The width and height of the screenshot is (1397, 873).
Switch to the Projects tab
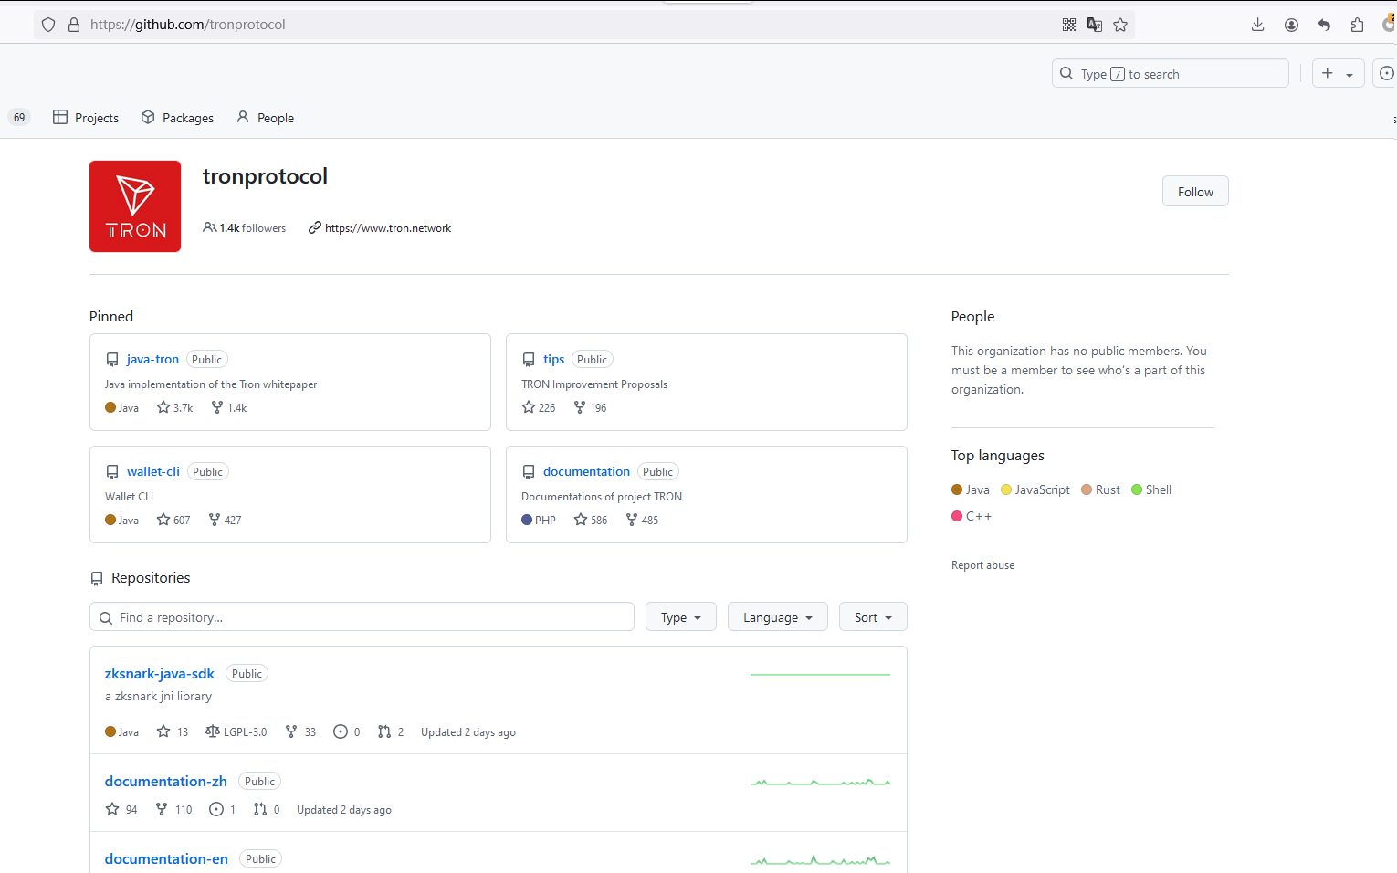86,118
